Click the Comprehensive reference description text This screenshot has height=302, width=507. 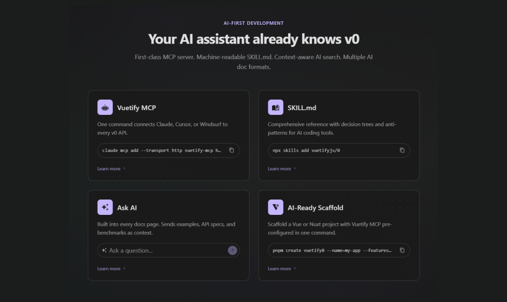(x=332, y=128)
